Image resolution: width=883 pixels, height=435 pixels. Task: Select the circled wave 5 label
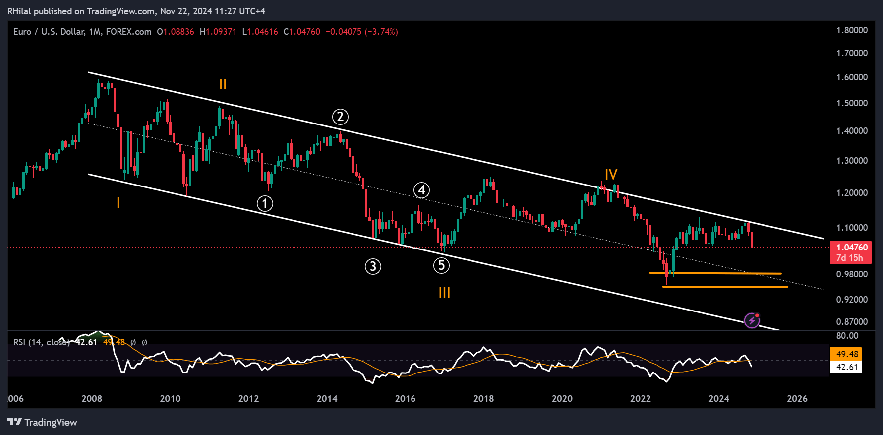click(441, 265)
